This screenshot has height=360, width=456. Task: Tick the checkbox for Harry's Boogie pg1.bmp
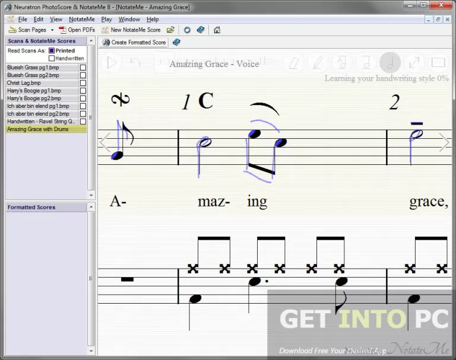pos(83,91)
